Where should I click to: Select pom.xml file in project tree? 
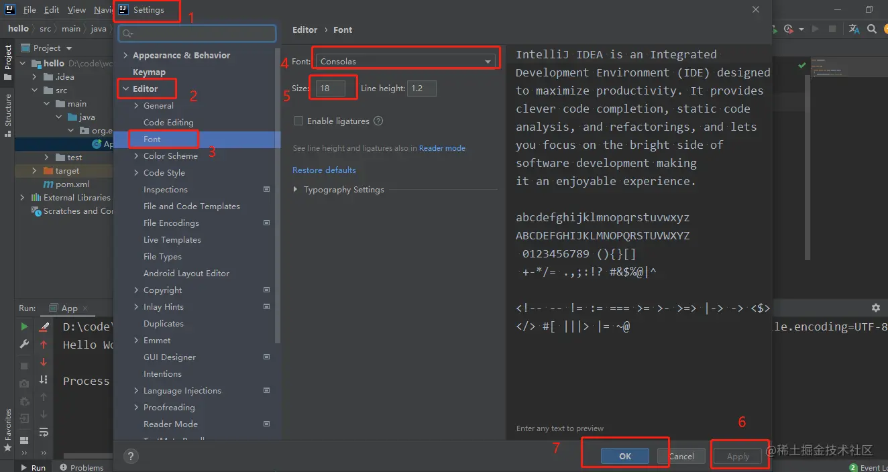tap(66, 184)
